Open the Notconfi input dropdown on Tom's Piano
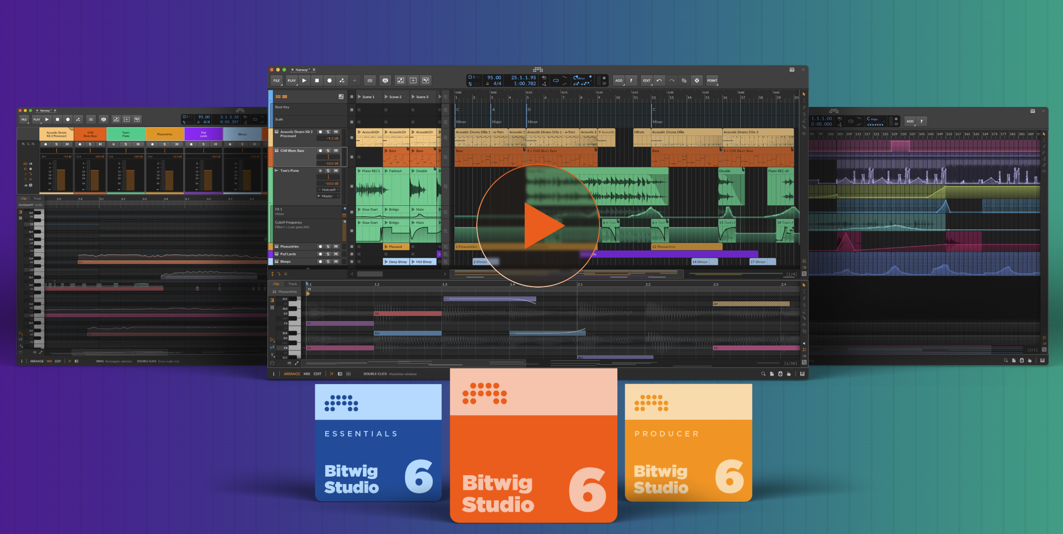This screenshot has height=534, width=1063. [328, 190]
